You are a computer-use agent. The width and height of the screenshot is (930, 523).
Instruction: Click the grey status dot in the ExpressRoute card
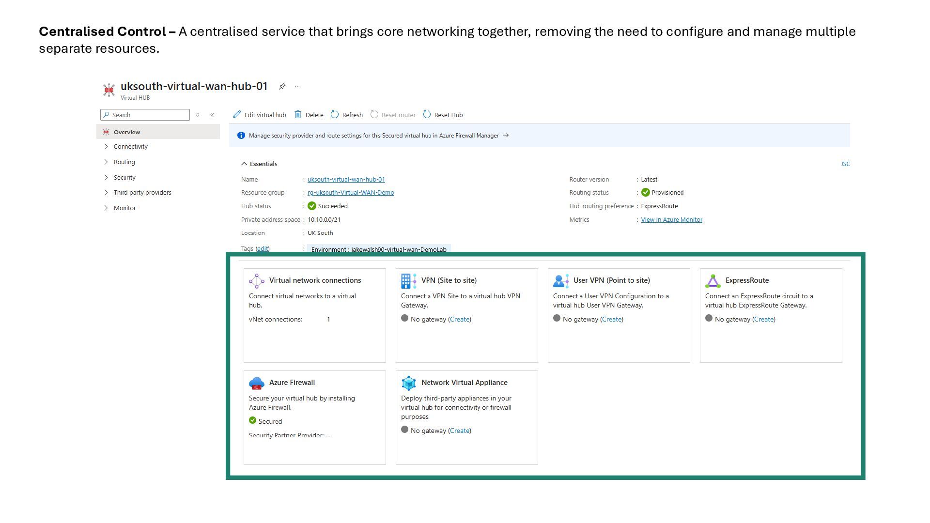click(709, 318)
